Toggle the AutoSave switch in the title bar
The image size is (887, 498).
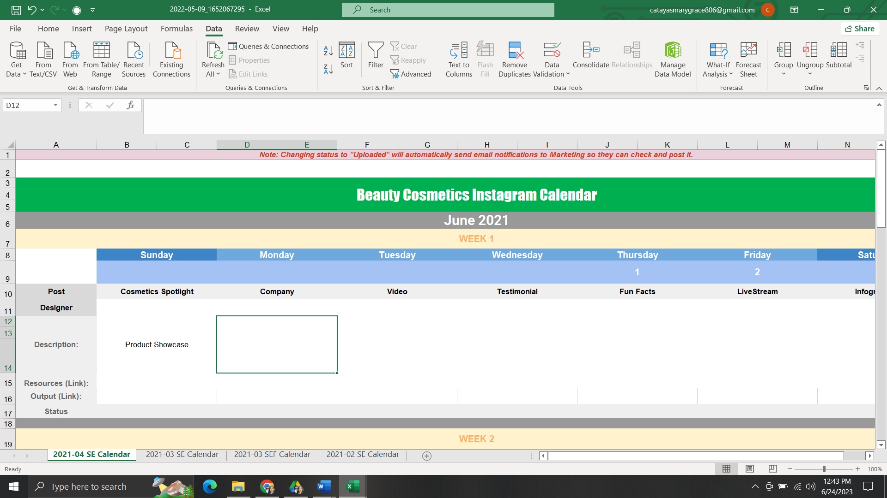[x=77, y=10]
